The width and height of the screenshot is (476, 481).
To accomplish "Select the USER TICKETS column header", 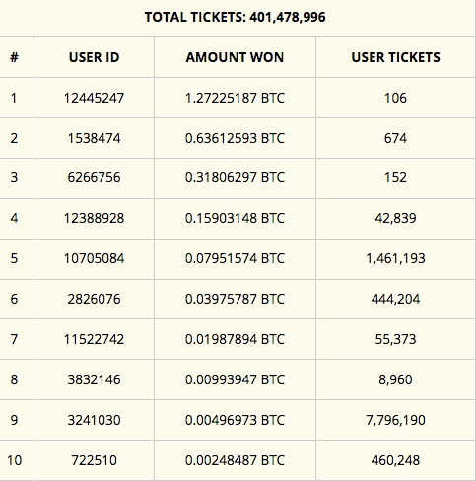I will pos(395,57).
